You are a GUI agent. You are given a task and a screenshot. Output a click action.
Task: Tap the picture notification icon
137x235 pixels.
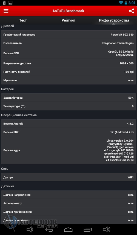pyautogui.click(x=10, y=3)
